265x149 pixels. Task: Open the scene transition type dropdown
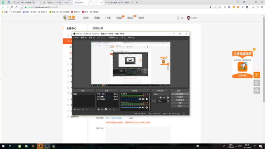(161, 94)
